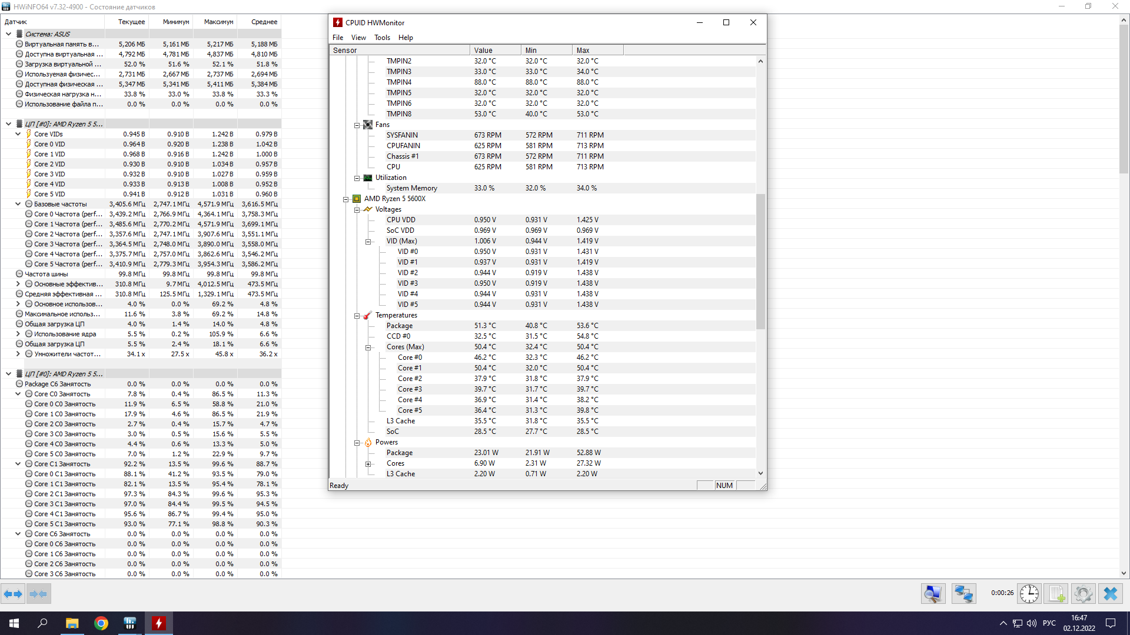Start logging with the sheet-plus icon
Viewport: 1130px width, 635px height.
(x=1056, y=594)
